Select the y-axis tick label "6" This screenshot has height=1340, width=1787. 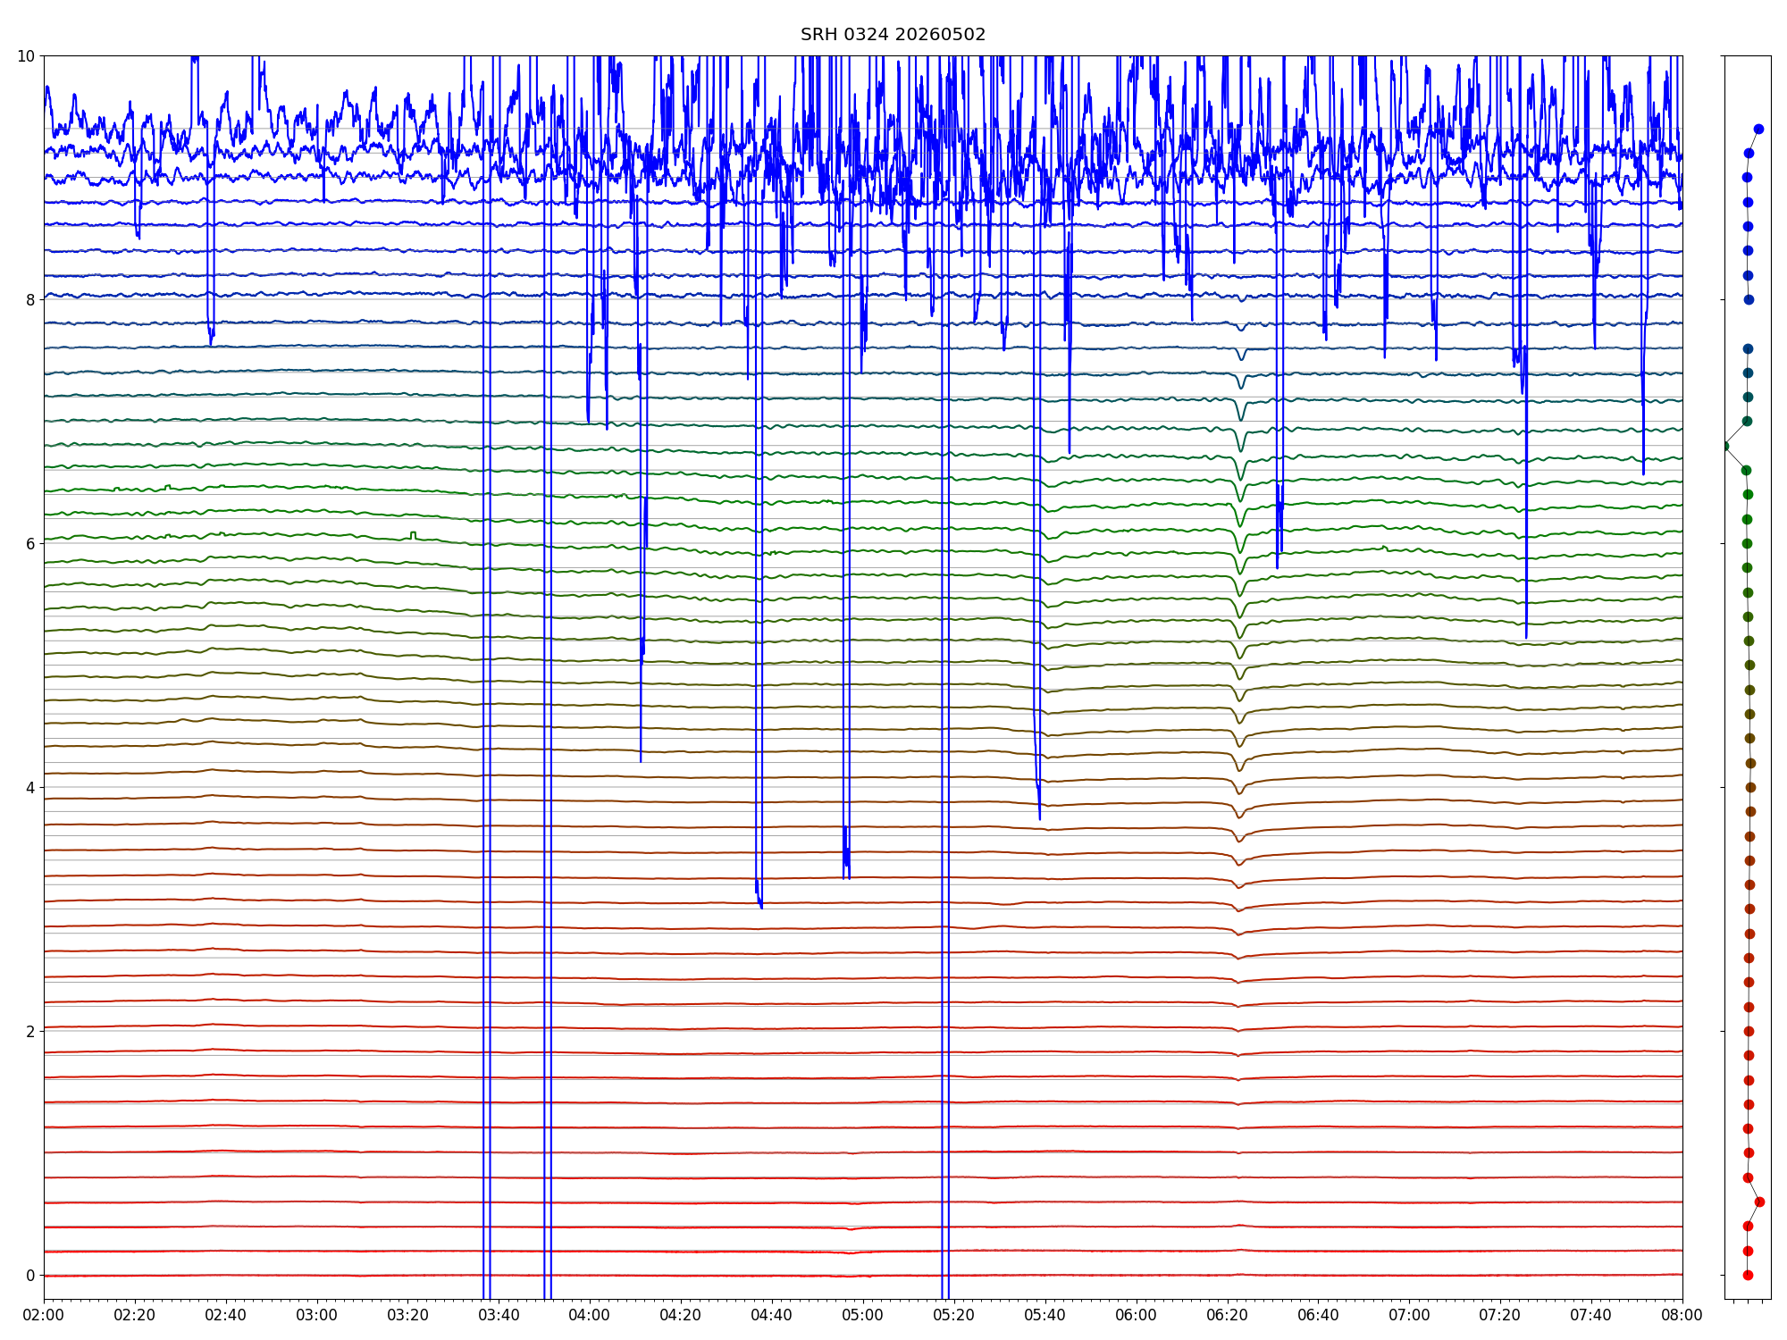pyautogui.click(x=31, y=544)
